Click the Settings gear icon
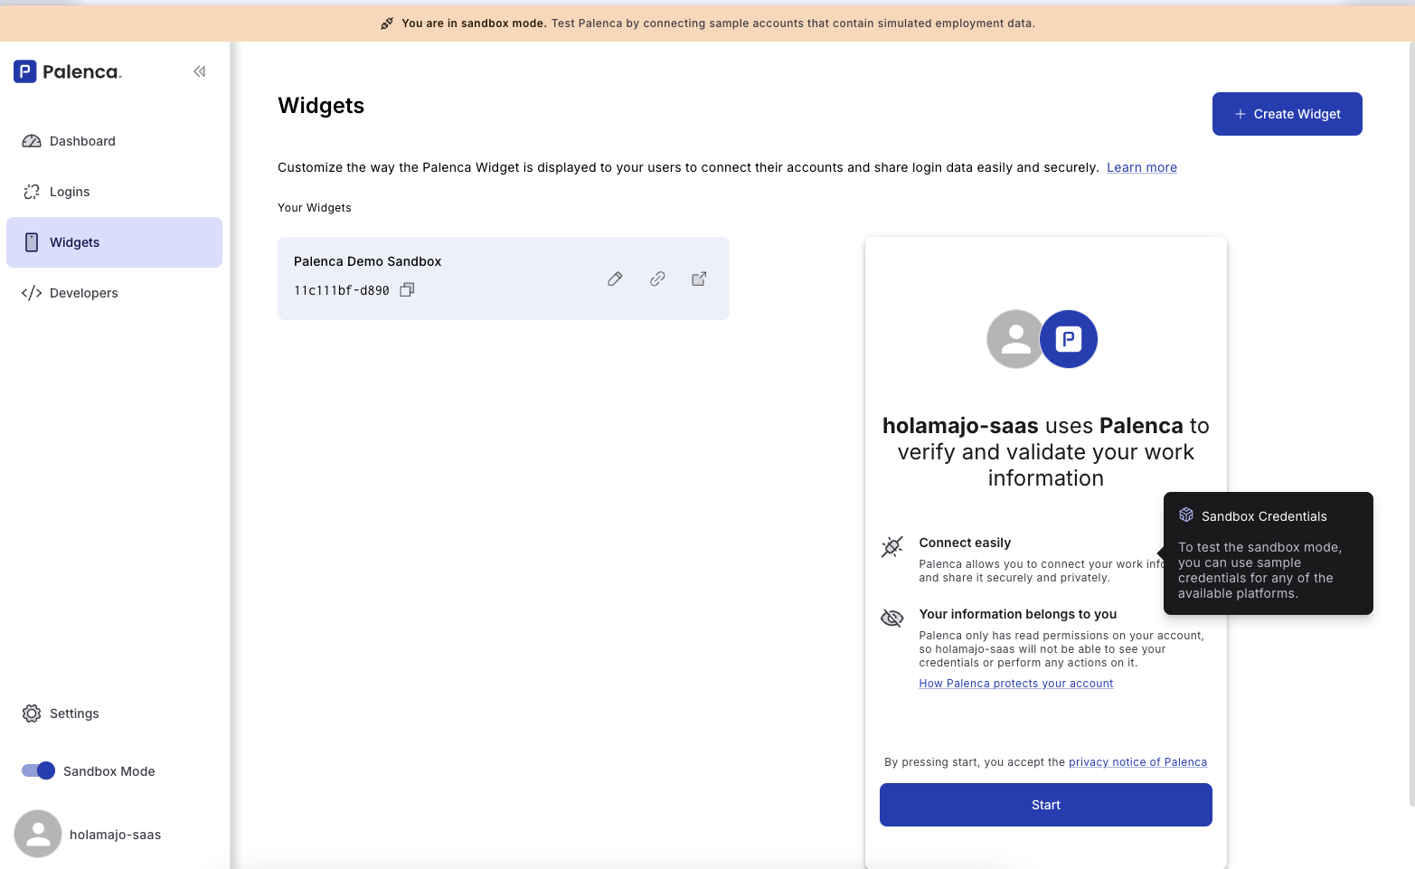 pyautogui.click(x=32, y=713)
